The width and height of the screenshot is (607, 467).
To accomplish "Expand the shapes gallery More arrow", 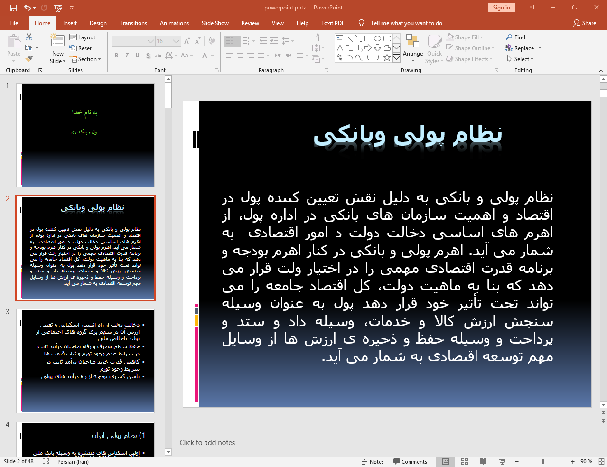I will [396, 58].
